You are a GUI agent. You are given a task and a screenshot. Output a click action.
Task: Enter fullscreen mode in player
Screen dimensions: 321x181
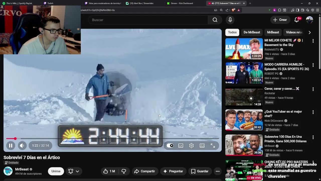pos(213,146)
